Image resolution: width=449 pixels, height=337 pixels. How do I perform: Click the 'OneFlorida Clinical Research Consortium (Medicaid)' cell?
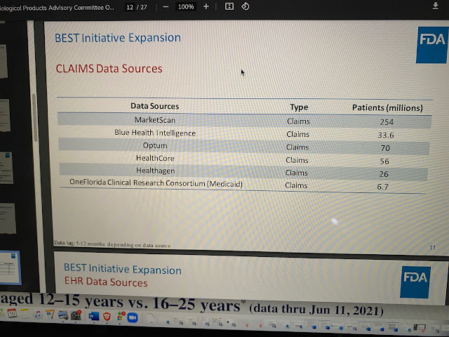tap(156, 183)
